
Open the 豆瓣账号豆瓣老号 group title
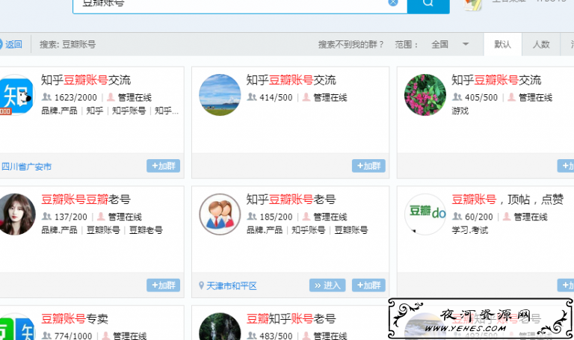[86, 200]
